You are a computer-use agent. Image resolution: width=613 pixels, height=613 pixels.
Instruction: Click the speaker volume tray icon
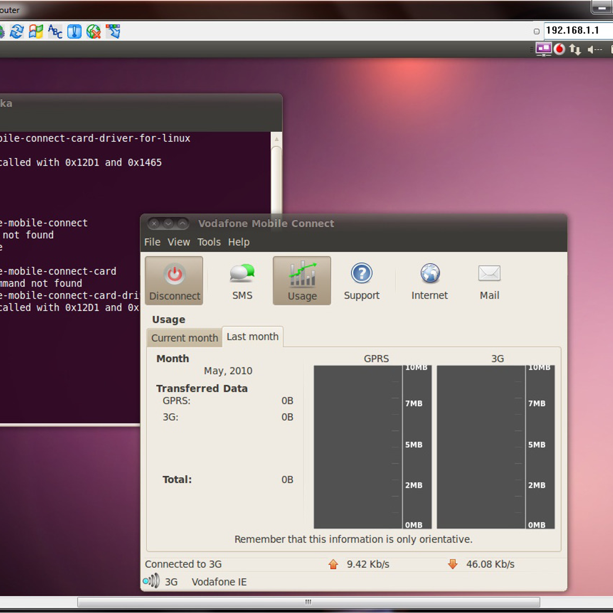pyautogui.click(x=595, y=49)
